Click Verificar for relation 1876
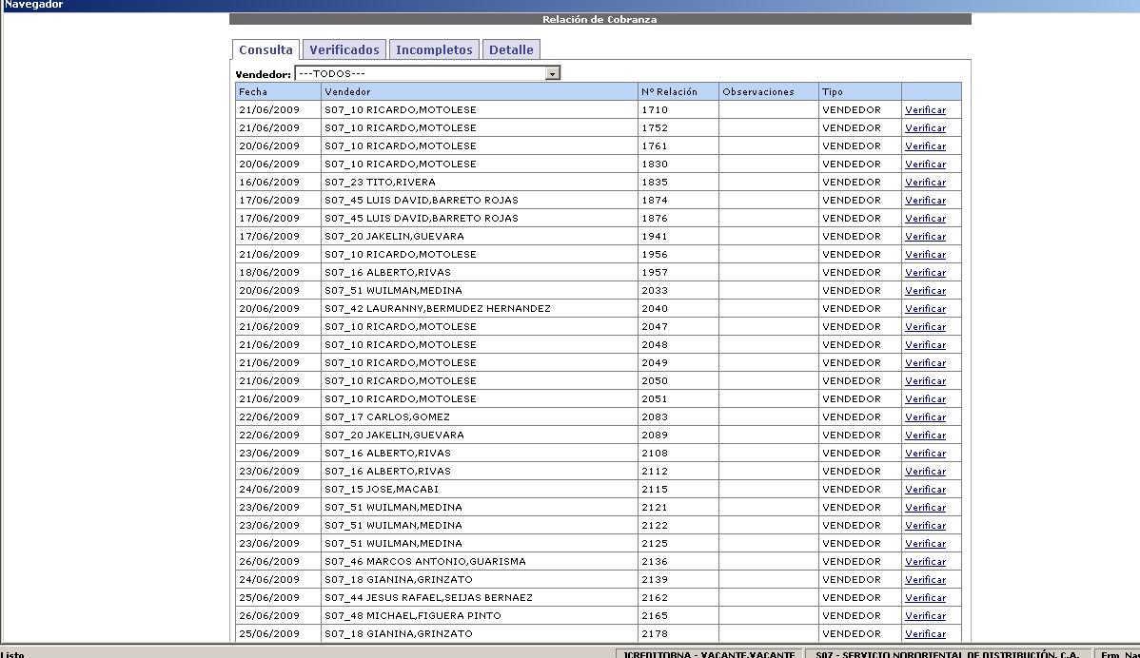 926,219
